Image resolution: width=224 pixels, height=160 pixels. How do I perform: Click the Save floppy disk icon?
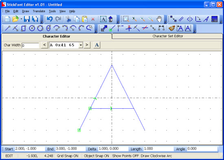point(27,19)
